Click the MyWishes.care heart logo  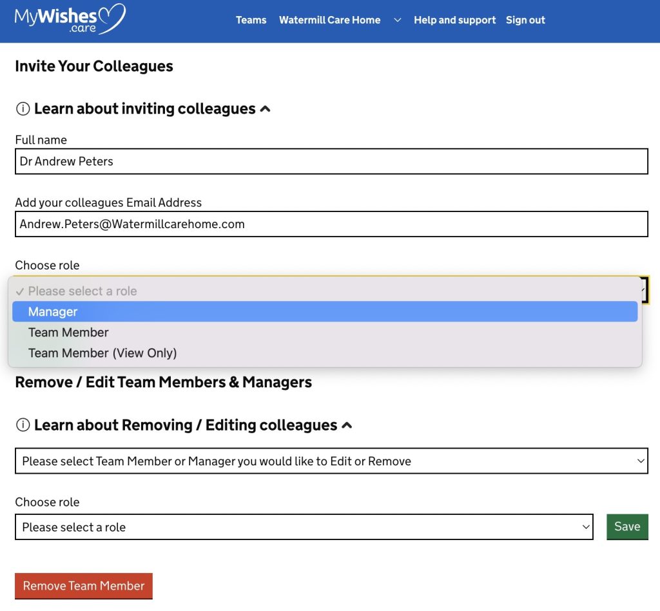70,19
